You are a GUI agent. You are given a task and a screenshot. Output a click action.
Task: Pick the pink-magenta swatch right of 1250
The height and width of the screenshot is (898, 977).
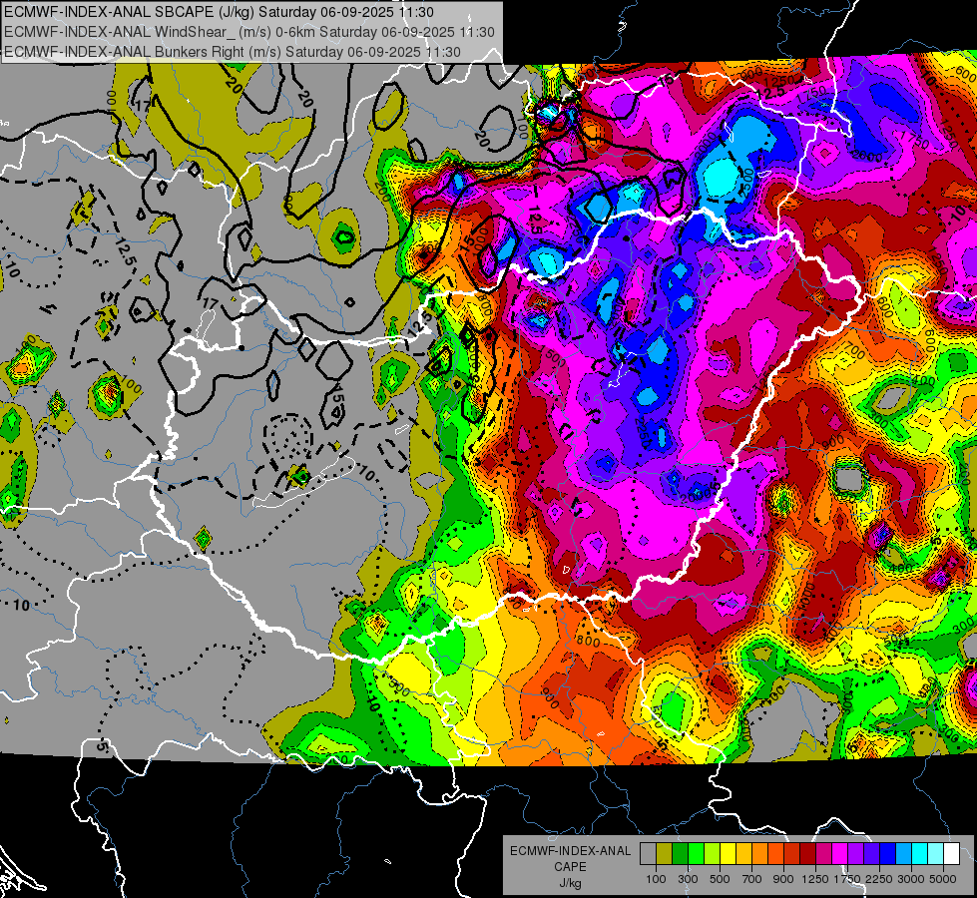click(x=824, y=854)
